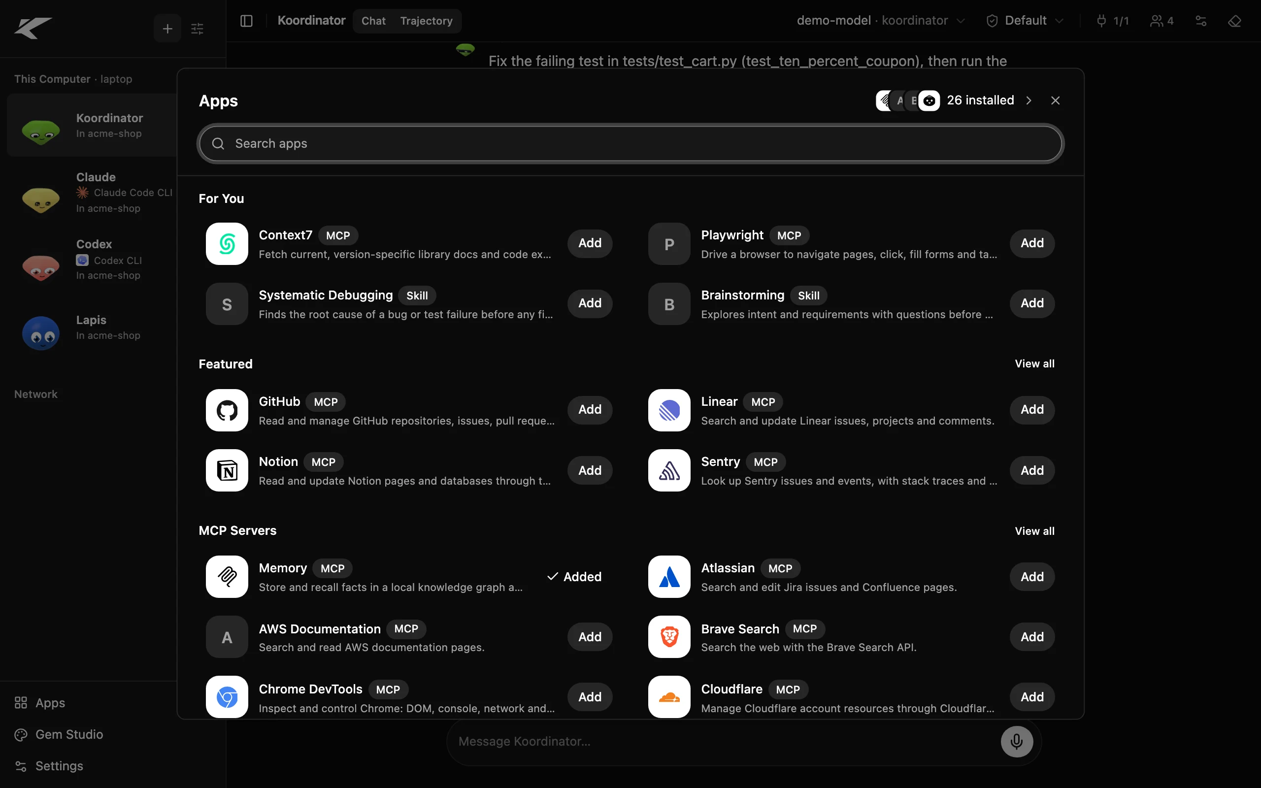The width and height of the screenshot is (1261, 788).
Task: View all Featured apps
Action: (1034, 364)
